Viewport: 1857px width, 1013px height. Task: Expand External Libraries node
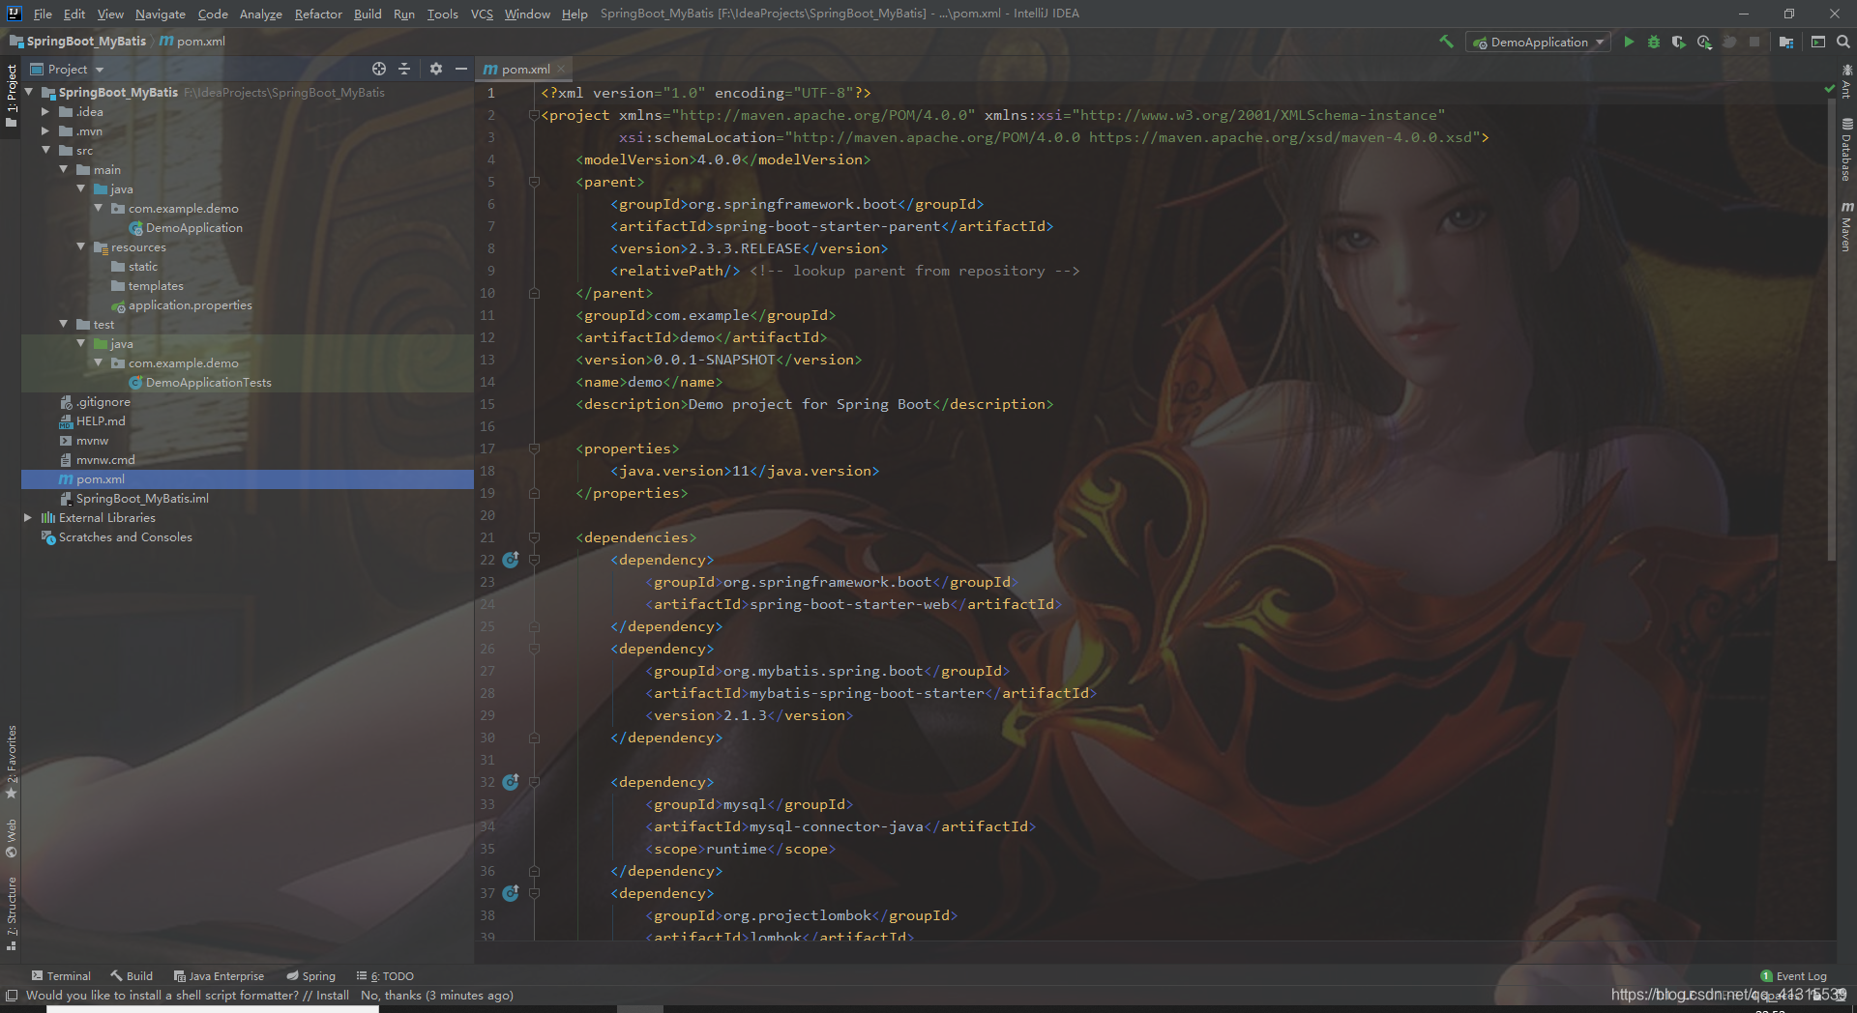28,517
